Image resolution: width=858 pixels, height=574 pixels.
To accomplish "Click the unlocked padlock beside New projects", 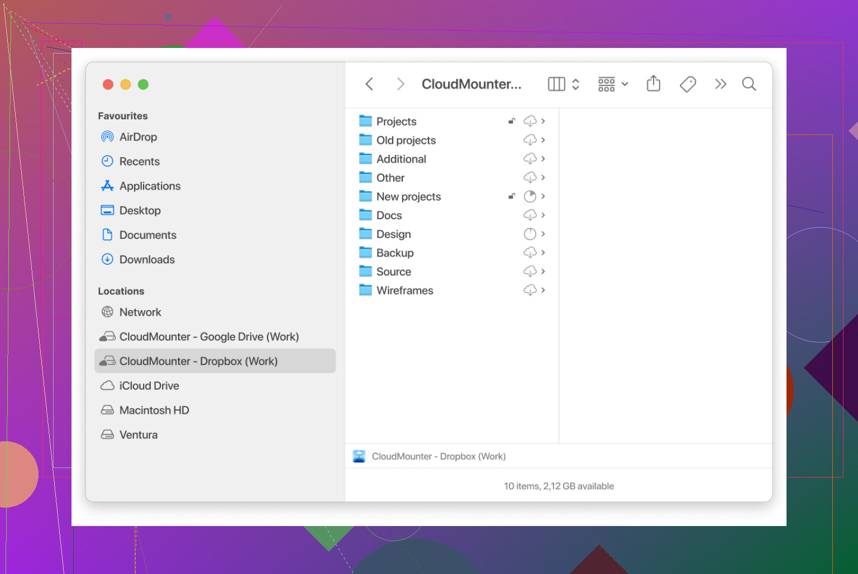I will (512, 196).
